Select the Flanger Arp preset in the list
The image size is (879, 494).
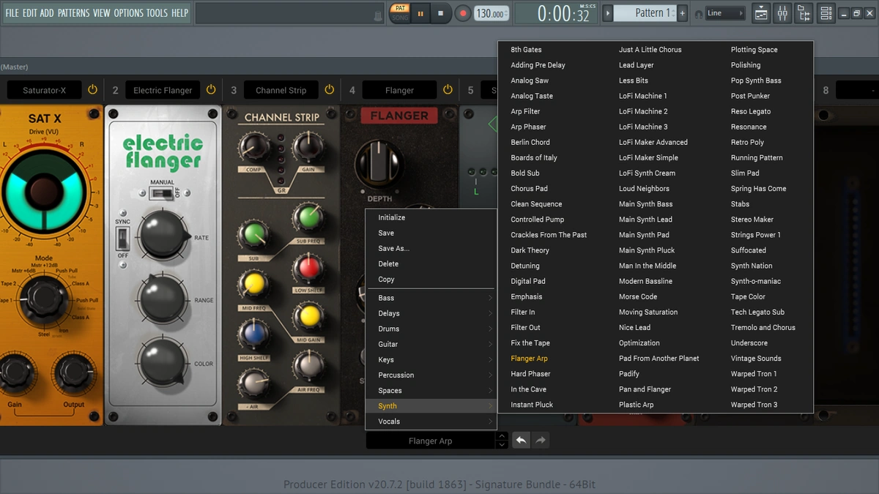click(529, 359)
